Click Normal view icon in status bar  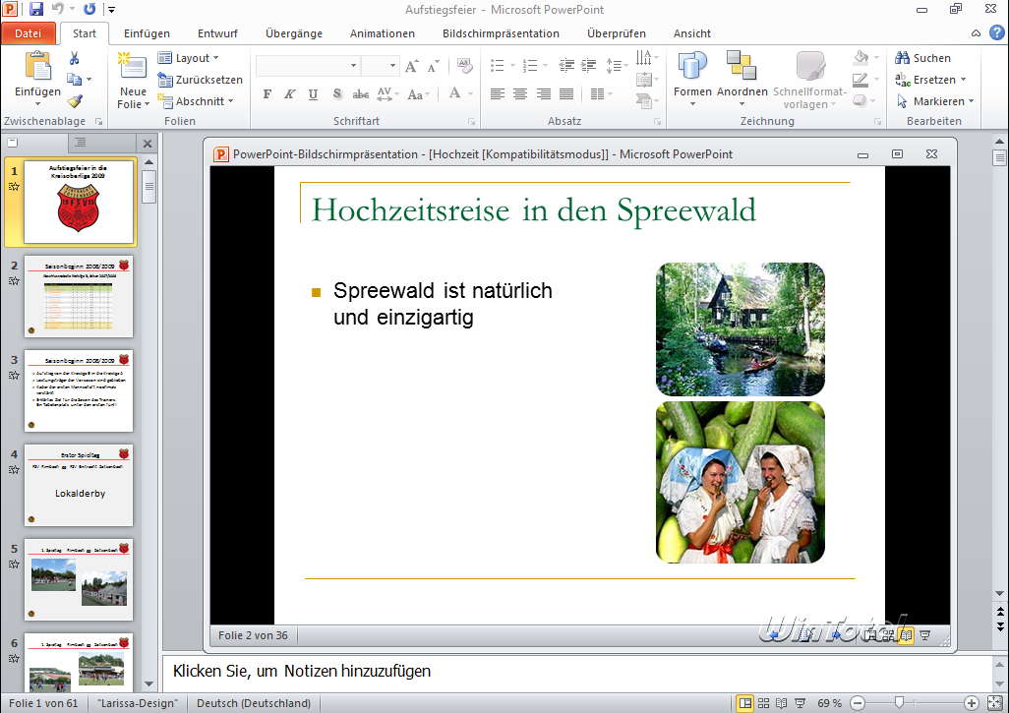click(x=744, y=703)
